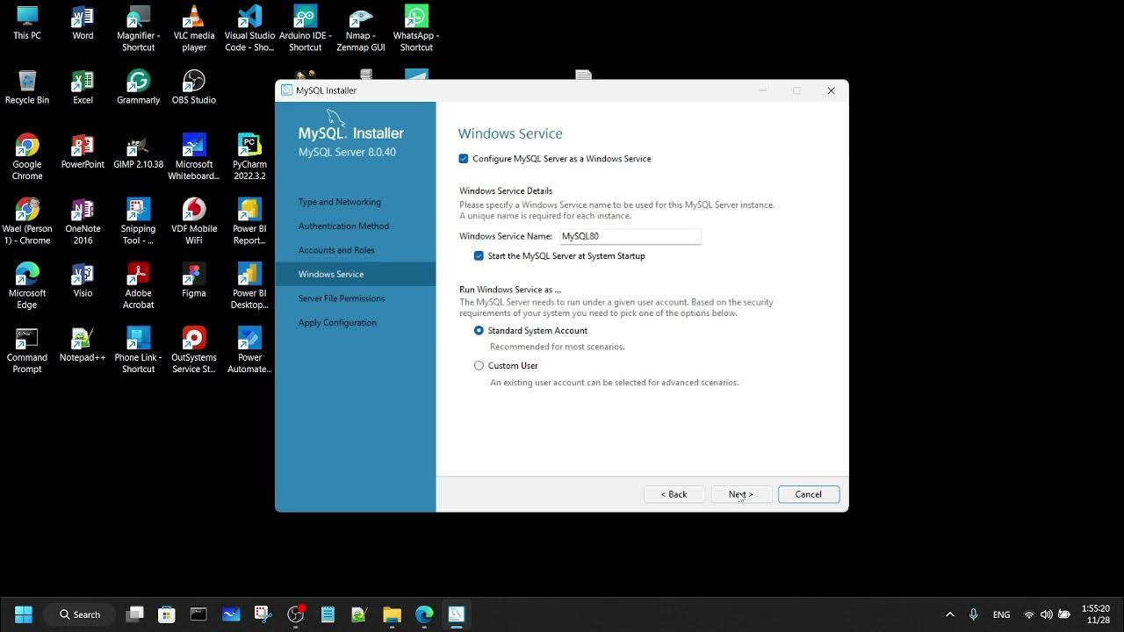The height and width of the screenshot is (632, 1124).
Task: Select the OutSystems Service Studio icon
Action: [x=194, y=350]
